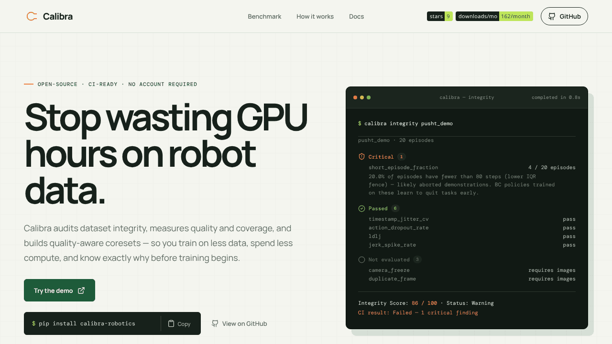Click the stars badge

440,16
